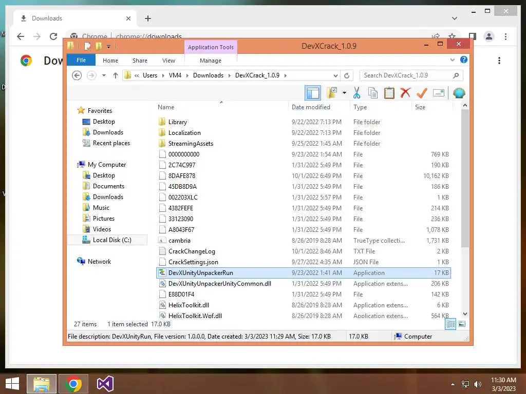
Task: Click the Folder Options toolbar icon
Action: tap(332, 93)
